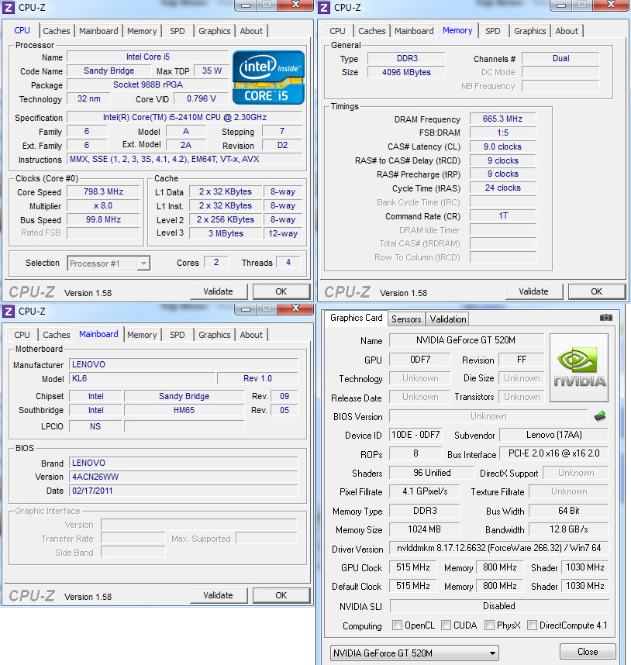Click the camera screenshot icon on Graphics Card tab
631x665 pixels.
pos(605,319)
